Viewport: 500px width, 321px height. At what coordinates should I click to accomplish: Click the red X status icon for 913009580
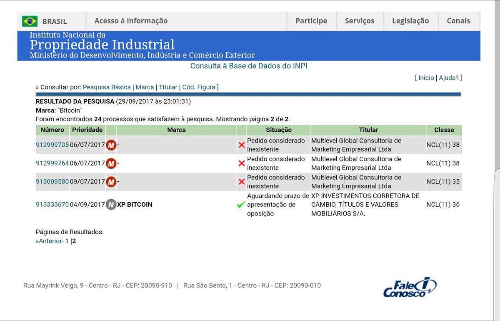(x=241, y=182)
